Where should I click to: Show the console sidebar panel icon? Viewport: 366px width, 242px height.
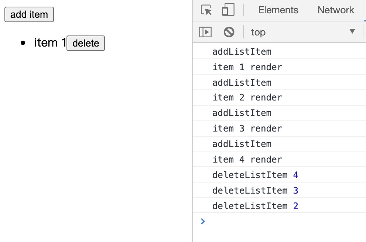(205, 32)
